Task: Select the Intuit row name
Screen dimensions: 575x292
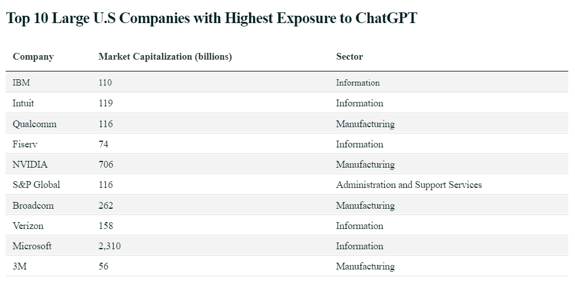Action: [23, 104]
